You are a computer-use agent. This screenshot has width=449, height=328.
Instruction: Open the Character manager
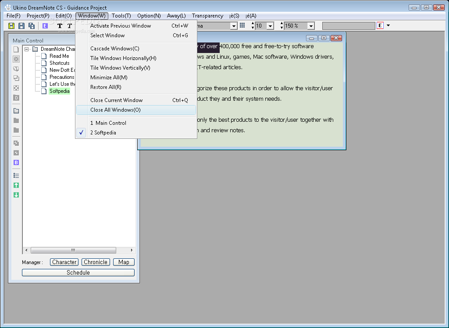(x=64, y=262)
